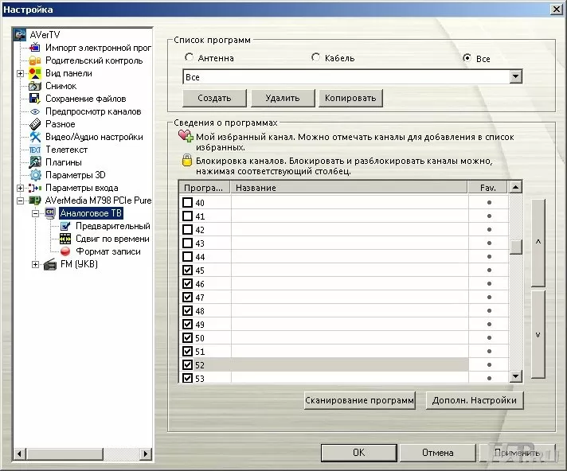Click the Сохранение файлов floppy disk icon
Screen dimensions: 567x471
click(x=35, y=99)
